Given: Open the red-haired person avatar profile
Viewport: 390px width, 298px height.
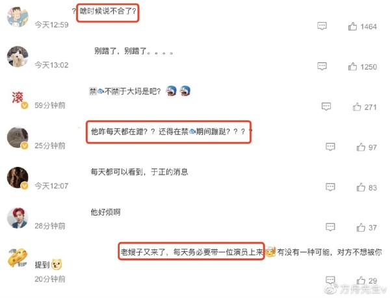Looking at the screenshot, I should tap(18, 217).
